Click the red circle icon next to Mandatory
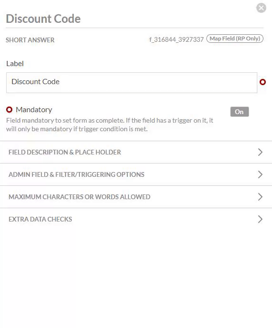This screenshot has height=328, width=272. pyautogui.click(x=9, y=110)
